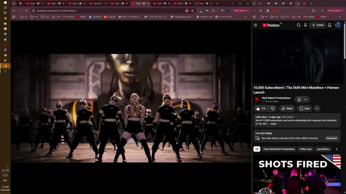The image size is (346, 194).
Task: Switch to the stray kids tab
Action: (98, 4)
